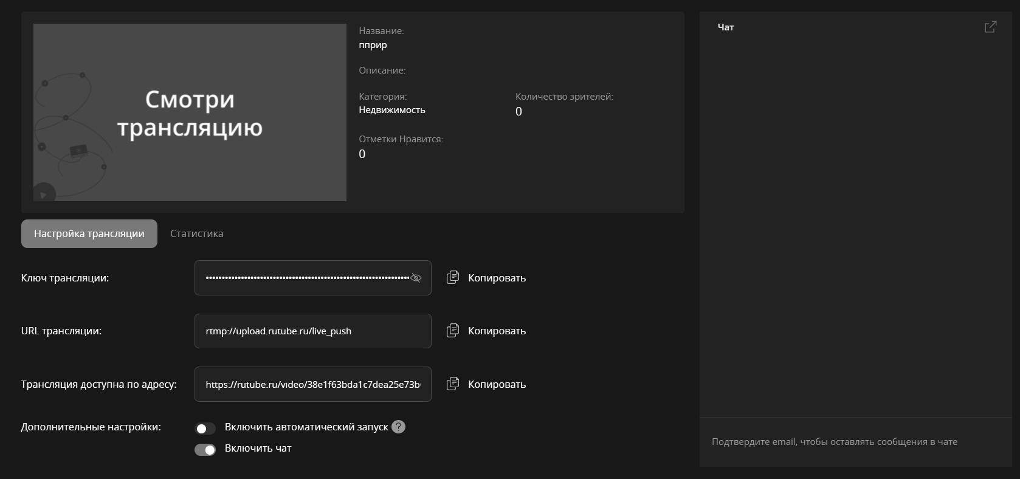Screen dimensions: 1020x479
Task: Click the Копировать text for URL трансляции
Action: click(497, 331)
